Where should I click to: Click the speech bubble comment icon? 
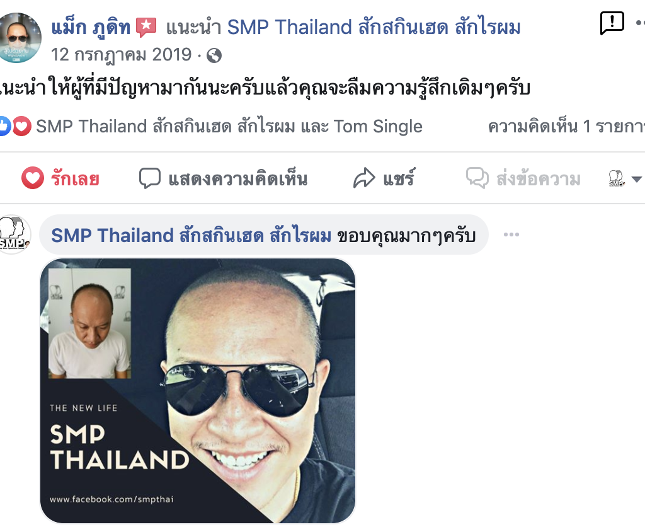pyautogui.click(x=149, y=178)
